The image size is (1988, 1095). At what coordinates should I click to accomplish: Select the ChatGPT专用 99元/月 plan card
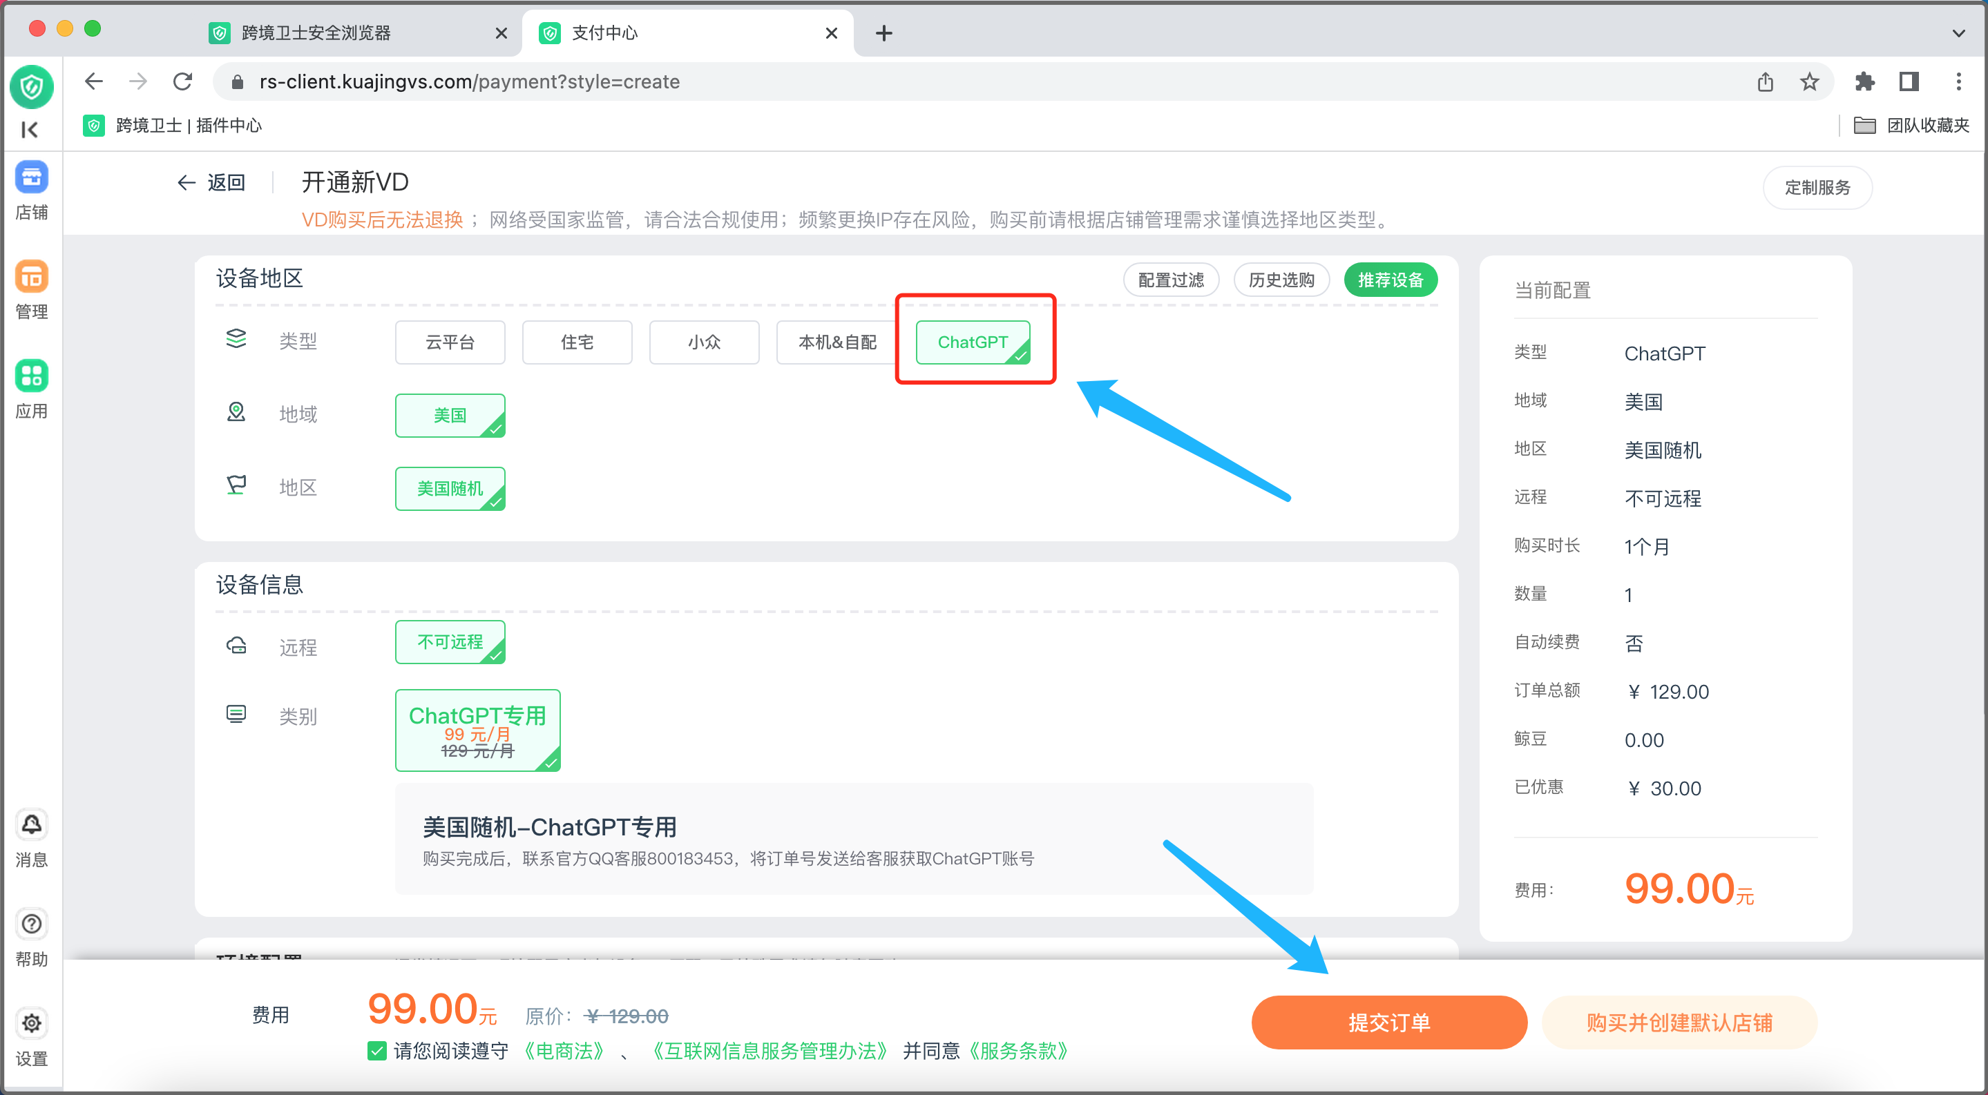[478, 730]
